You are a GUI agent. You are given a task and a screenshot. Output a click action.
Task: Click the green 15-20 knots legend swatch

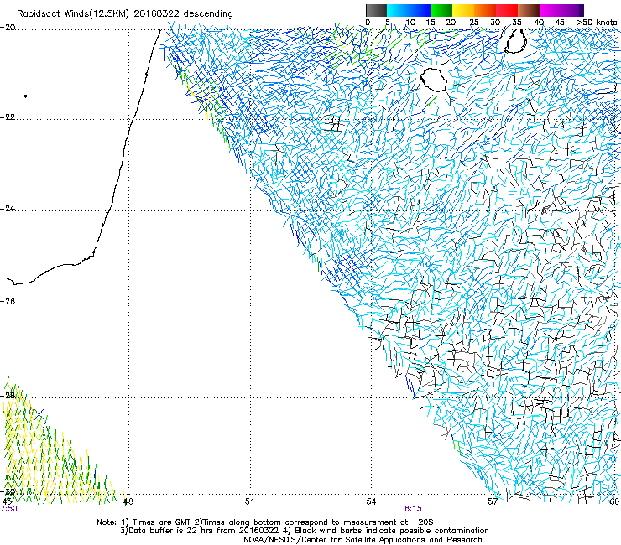pos(441,10)
